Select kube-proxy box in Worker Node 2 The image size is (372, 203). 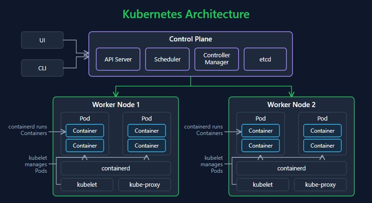coord(320,184)
